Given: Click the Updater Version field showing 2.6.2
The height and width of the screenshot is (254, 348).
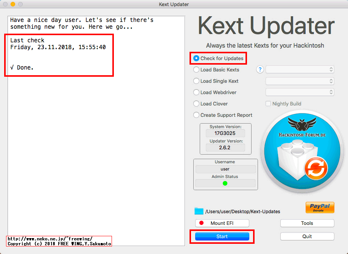Looking at the screenshot, I should (225, 147).
